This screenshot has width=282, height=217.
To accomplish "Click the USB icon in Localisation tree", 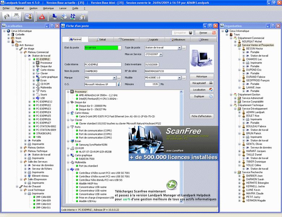I will coord(38,98).
